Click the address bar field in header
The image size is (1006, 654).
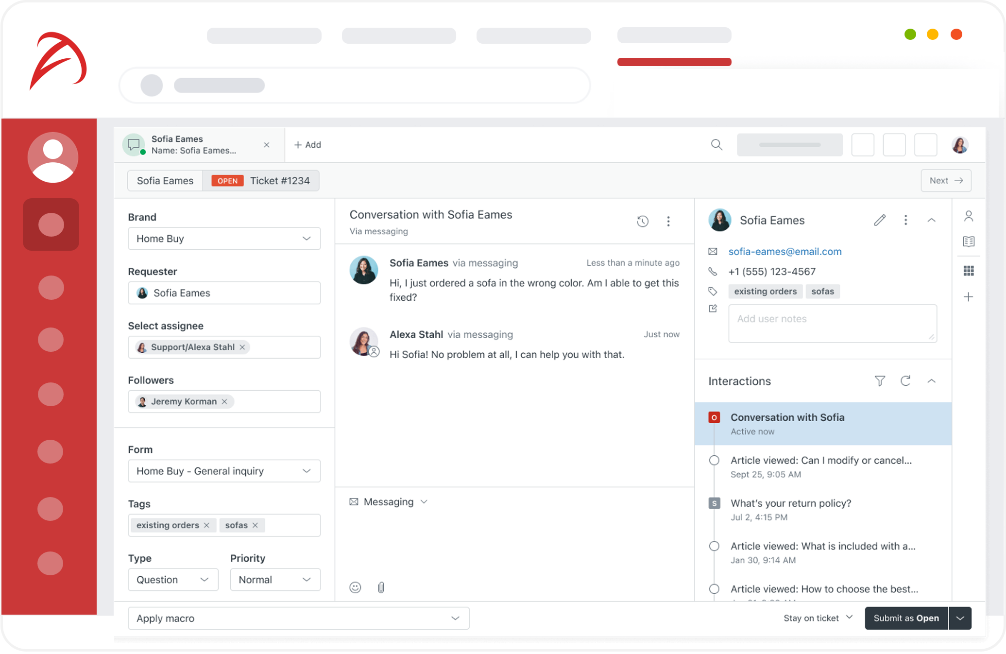(x=355, y=86)
